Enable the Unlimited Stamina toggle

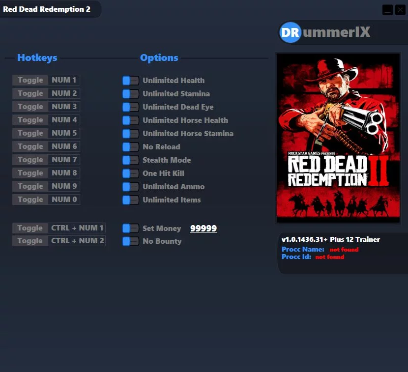point(131,94)
